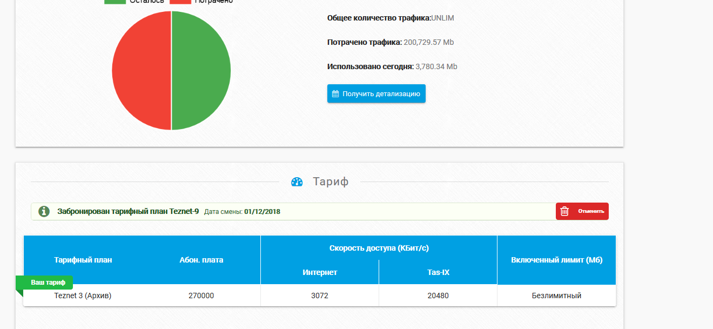Click the Включенный лимит (Мб) header
The image size is (713, 329).
556,260
